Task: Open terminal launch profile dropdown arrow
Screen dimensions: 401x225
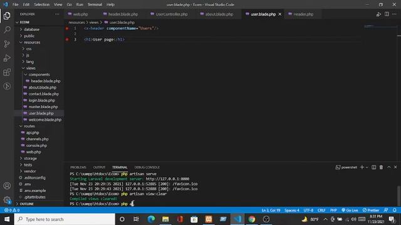Action: coord(367,167)
